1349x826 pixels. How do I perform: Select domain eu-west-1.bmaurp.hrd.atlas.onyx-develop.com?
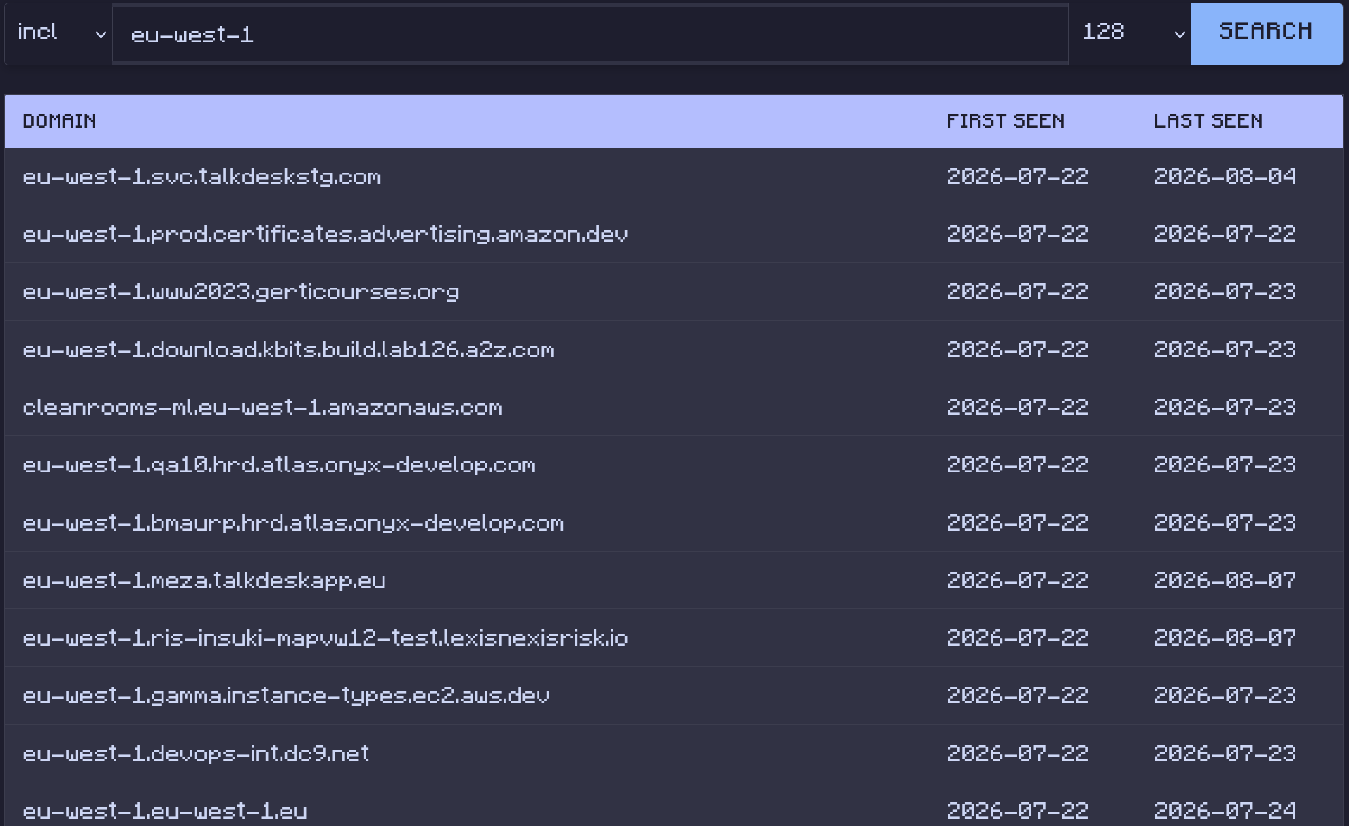point(293,523)
